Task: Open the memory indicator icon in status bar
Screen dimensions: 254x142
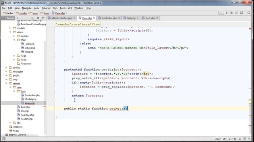Action: pyautogui.click(x=249, y=139)
